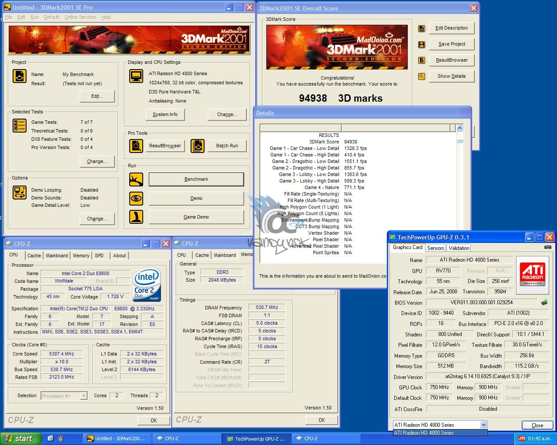The width and height of the screenshot is (557, 445).
Task: Click the Game Demo joystick icon
Action: (x=136, y=217)
